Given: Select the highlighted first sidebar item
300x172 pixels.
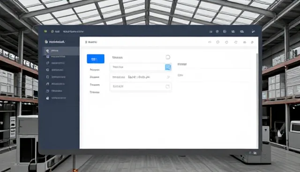Looking at the screenshot, I should [61, 51].
